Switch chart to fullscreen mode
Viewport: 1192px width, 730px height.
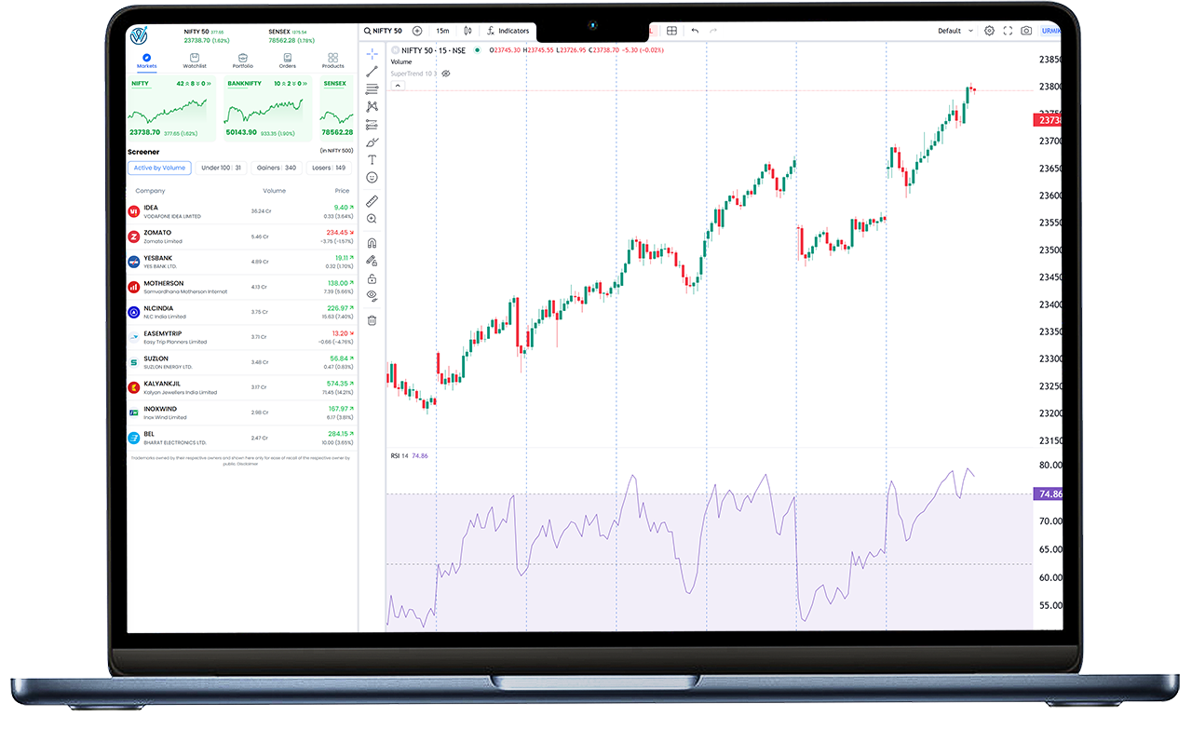coord(1007,31)
